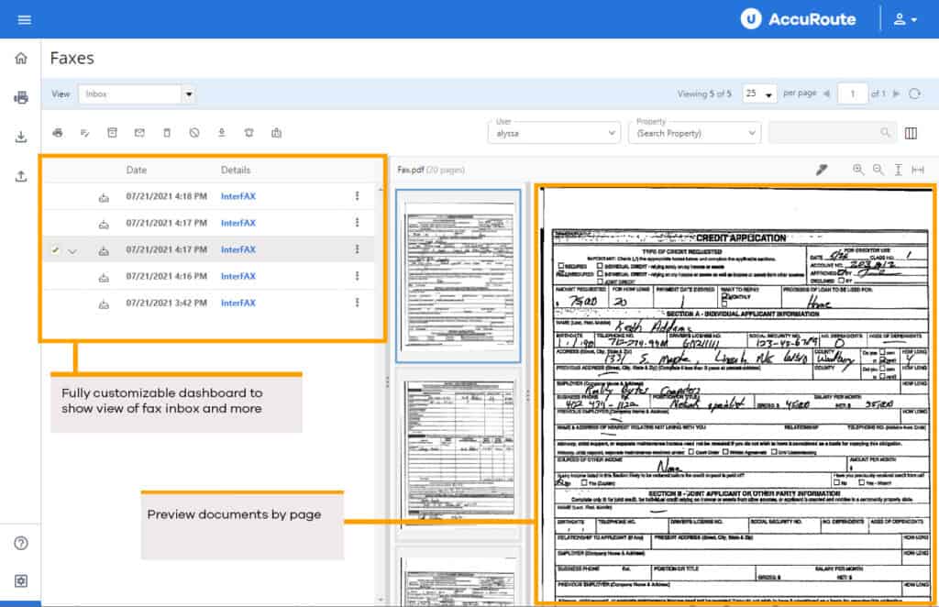Click the print icon in the fax toolbar
This screenshot has width=939, height=607.
tap(58, 133)
